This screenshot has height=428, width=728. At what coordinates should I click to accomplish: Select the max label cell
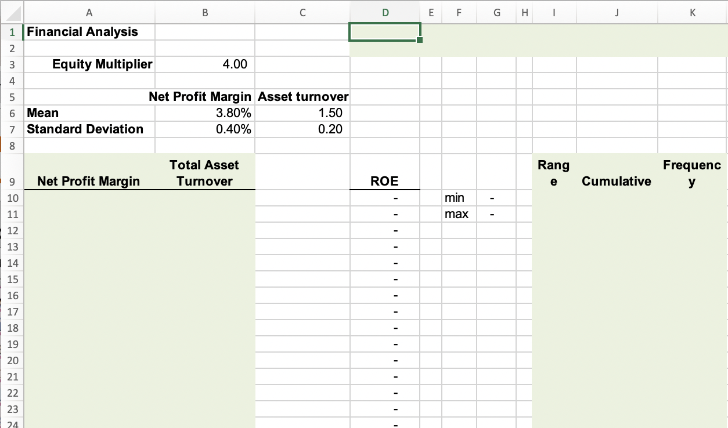tap(459, 214)
